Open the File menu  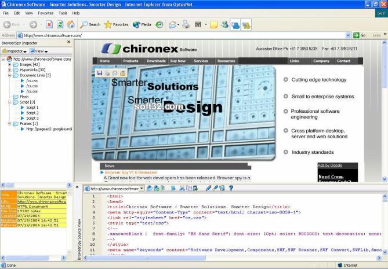pyautogui.click(x=6, y=13)
